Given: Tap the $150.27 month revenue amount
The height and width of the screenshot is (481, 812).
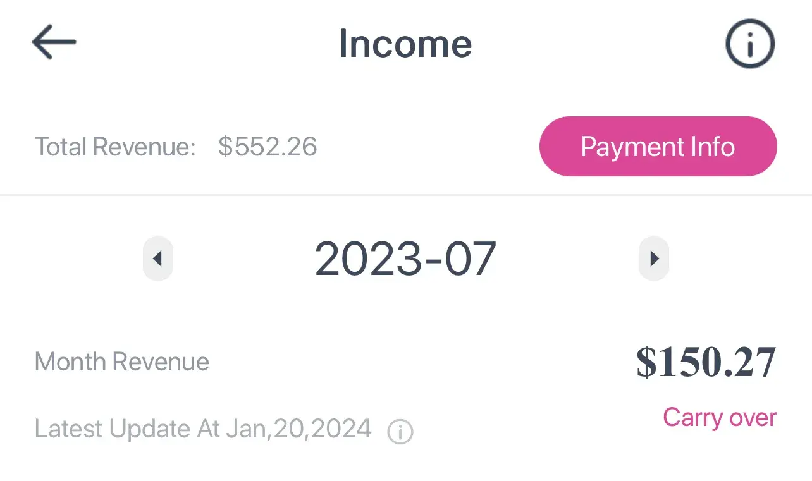Looking at the screenshot, I should coord(705,363).
